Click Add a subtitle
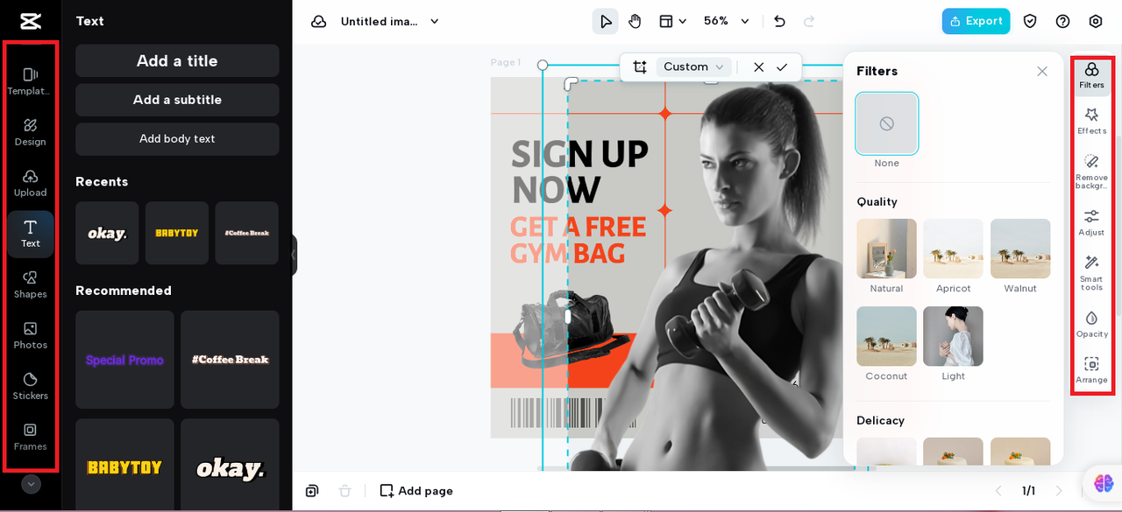The image size is (1122, 512). point(177,100)
